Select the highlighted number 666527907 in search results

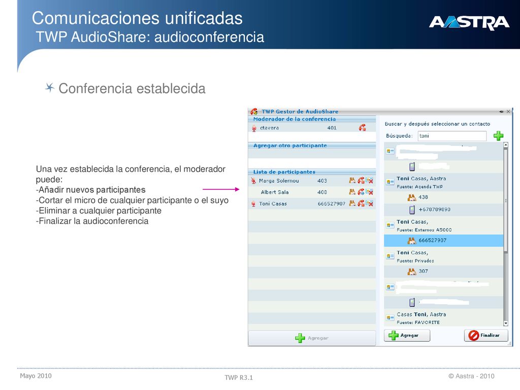click(x=444, y=240)
